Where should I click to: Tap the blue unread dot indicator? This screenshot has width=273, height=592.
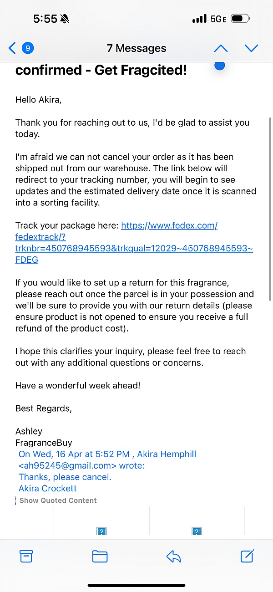coord(219,66)
